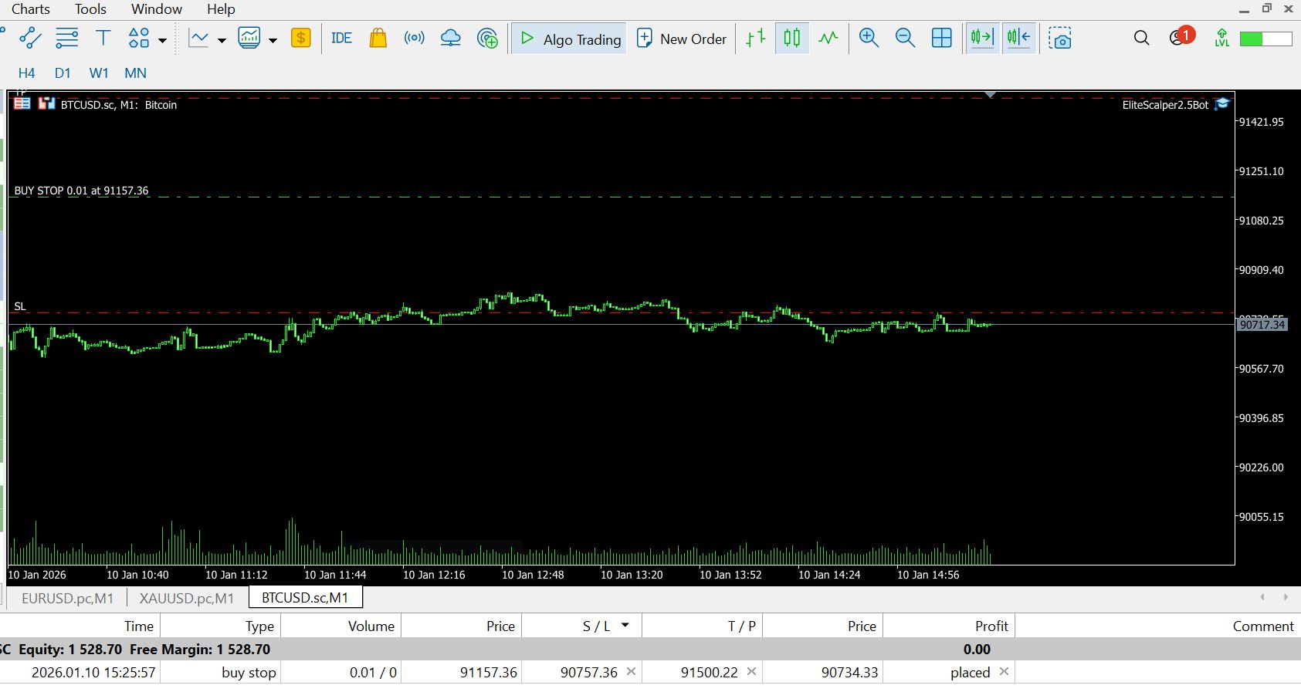The height and width of the screenshot is (692, 1301).
Task: Click the Zoom Out magnifier icon
Action: [x=905, y=39]
